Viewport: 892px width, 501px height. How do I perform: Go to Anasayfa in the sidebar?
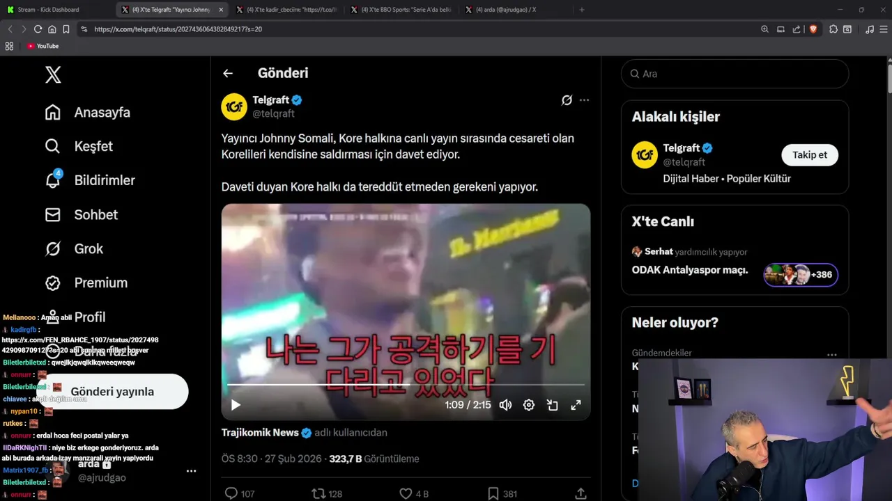88,112
